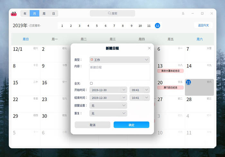Viewport: 225px width, 157px height.
Task: Open the hamburger menu in title bar
Action: point(183,13)
